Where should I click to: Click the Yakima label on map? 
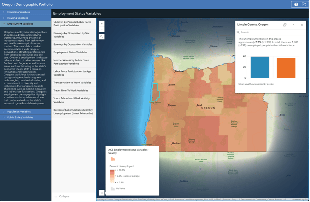[x=214, y=46]
